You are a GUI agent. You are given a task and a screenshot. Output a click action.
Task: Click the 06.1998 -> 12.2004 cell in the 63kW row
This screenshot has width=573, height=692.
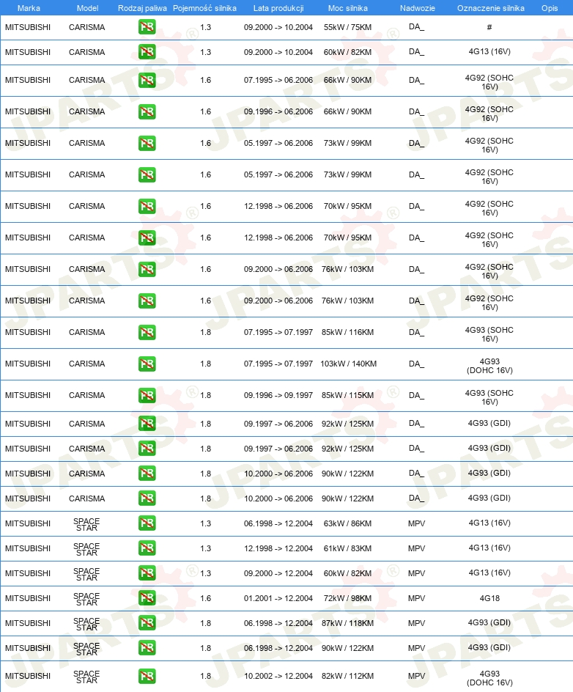coord(278,523)
